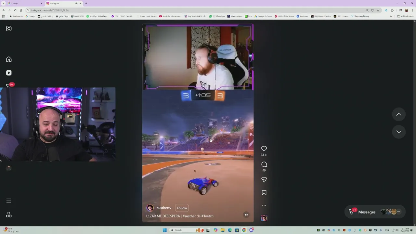Go to the Home feed icon in sidebar
The height and width of the screenshot is (234, 416).
point(9,59)
